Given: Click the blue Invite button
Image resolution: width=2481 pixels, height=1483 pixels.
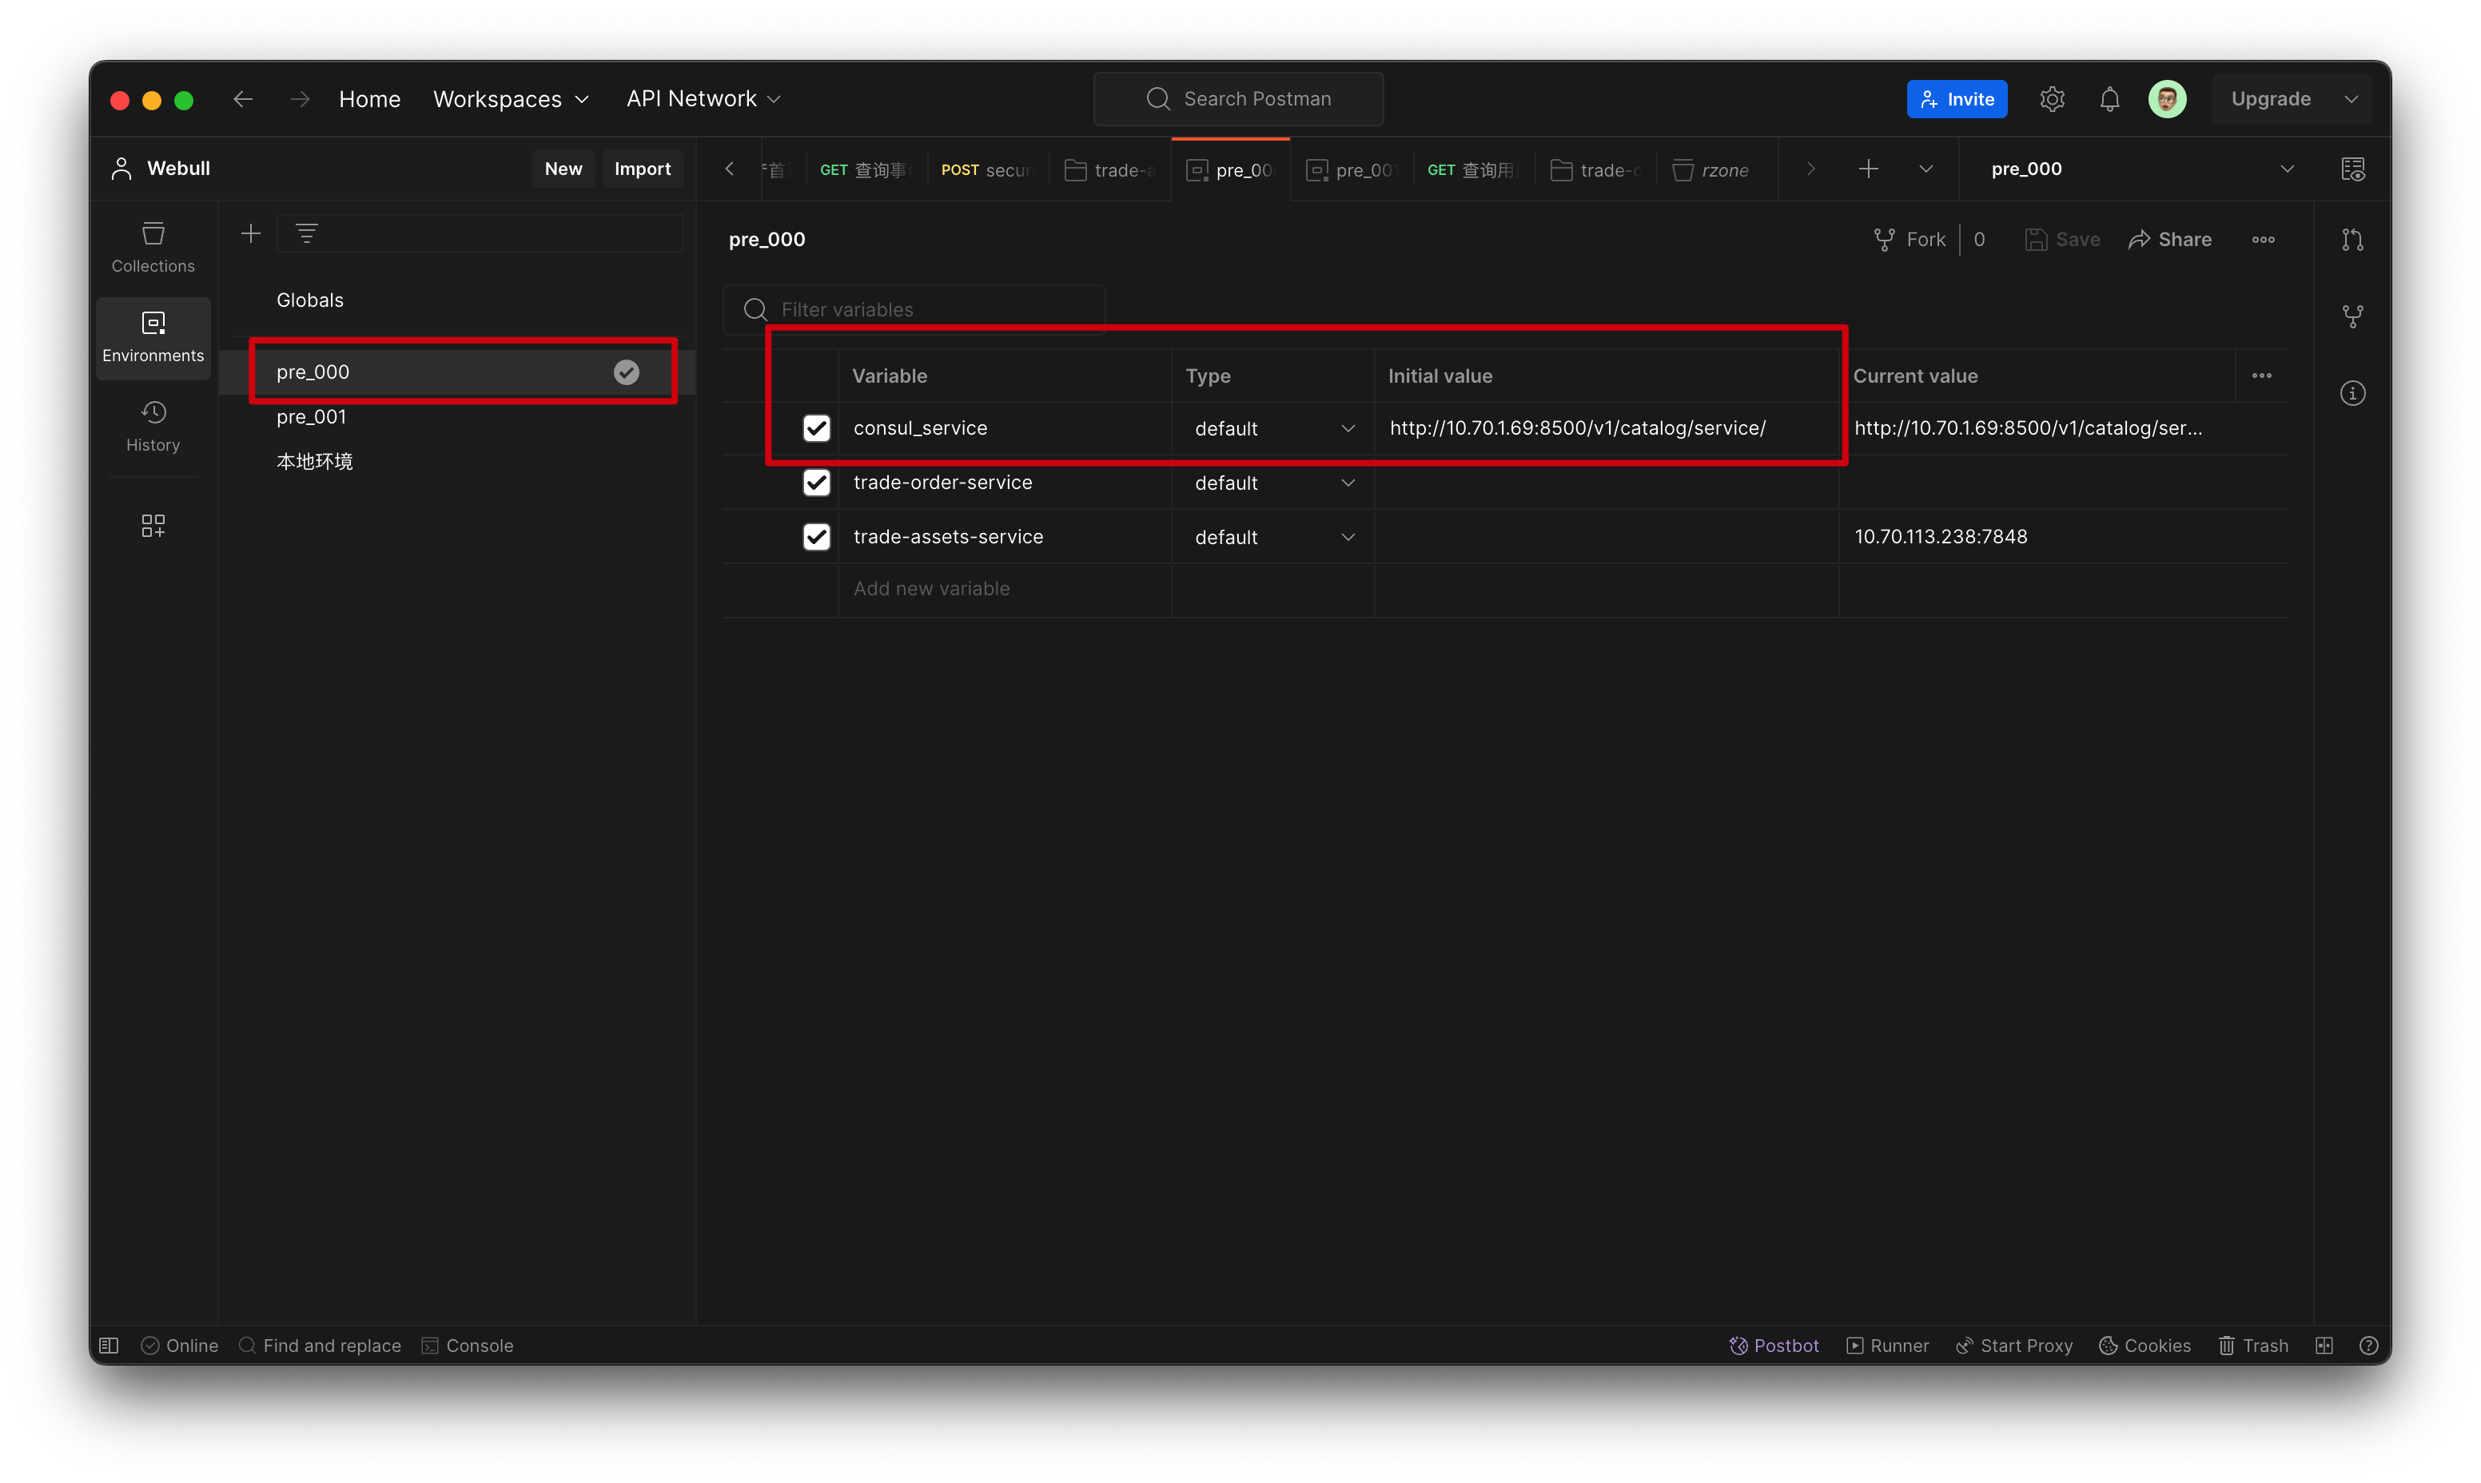Looking at the screenshot, I should tap(1956, 99).
